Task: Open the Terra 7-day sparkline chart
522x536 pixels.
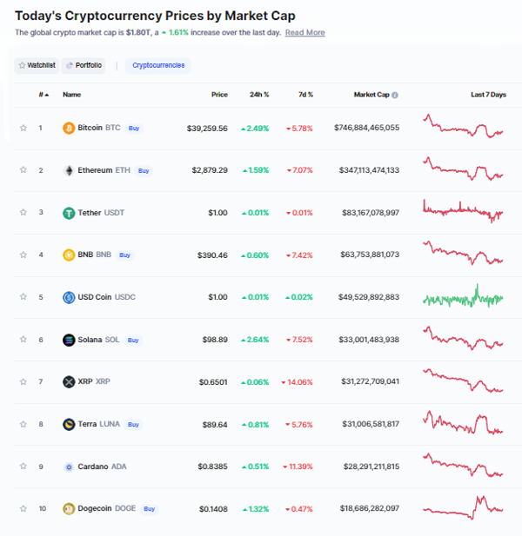Action: tap(463, 422)
